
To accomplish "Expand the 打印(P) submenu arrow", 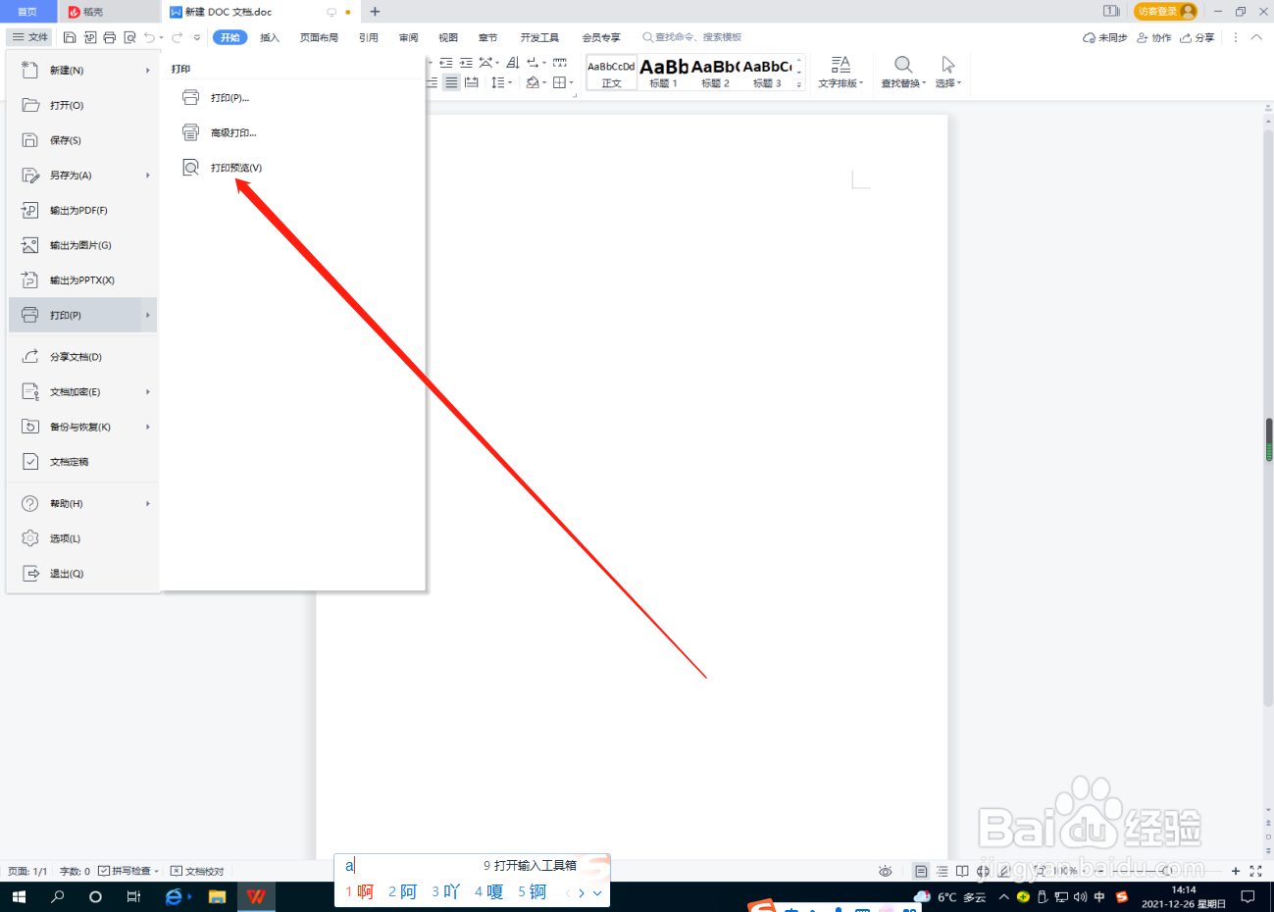I will click(x=148, y=315).
